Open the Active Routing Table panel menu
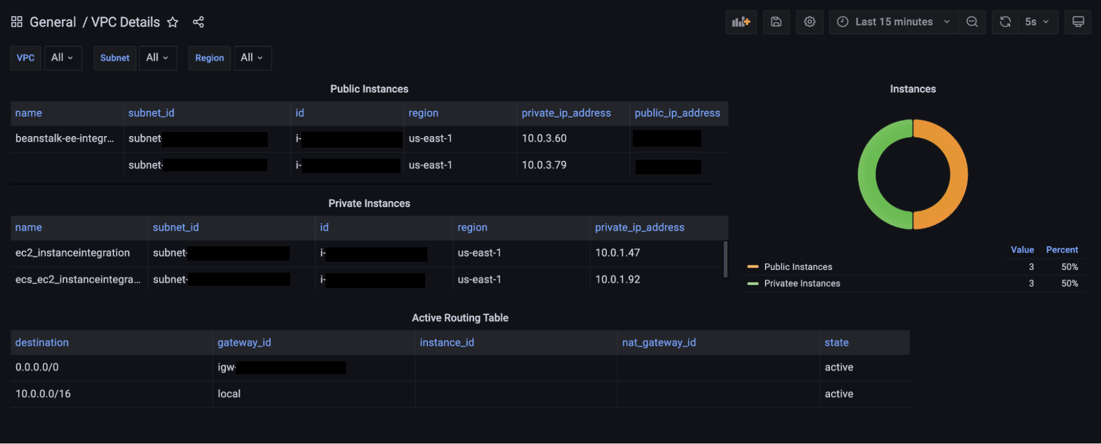Viewport: 1101px width, 444px height. (460, 318)
